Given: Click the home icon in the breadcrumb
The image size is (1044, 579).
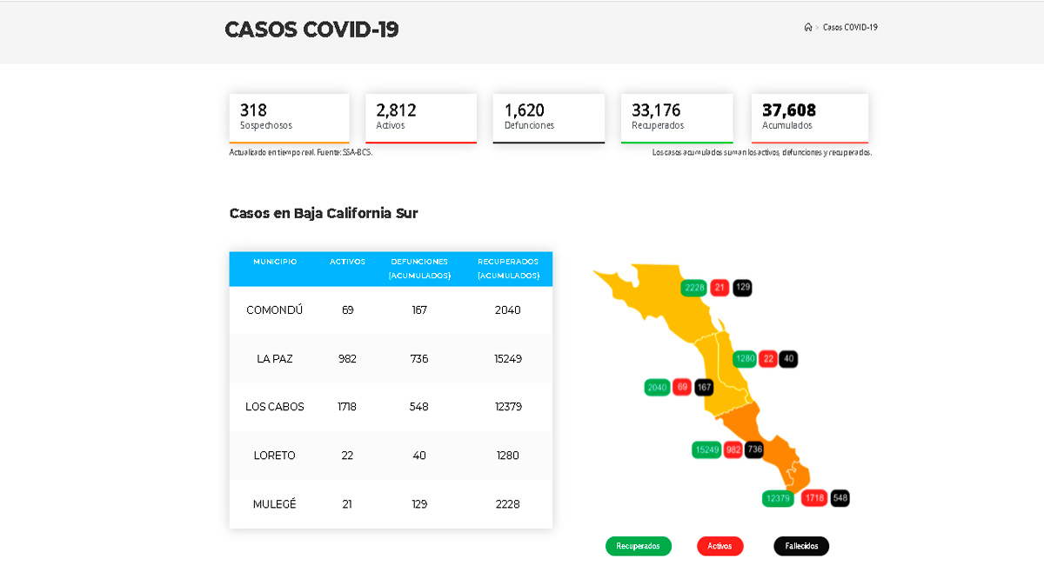Looking at the screenshot, I should (x=806, y=27).
